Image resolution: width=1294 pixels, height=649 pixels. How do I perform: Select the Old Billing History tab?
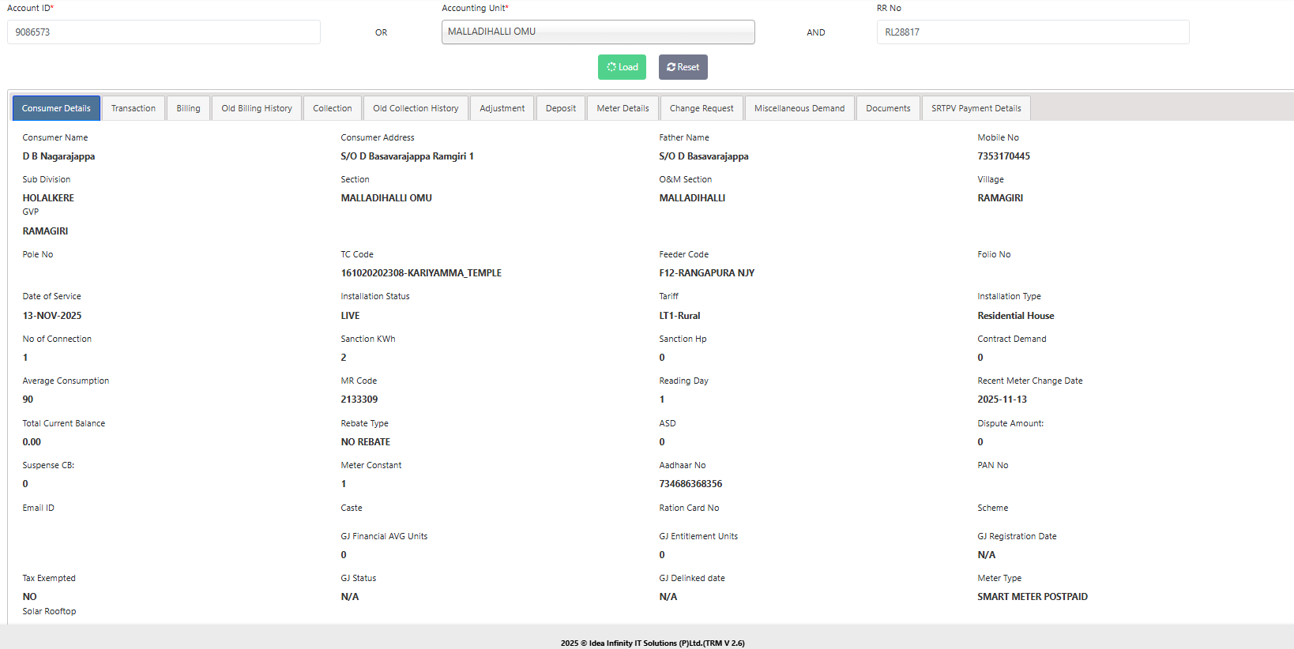point(257,108)
